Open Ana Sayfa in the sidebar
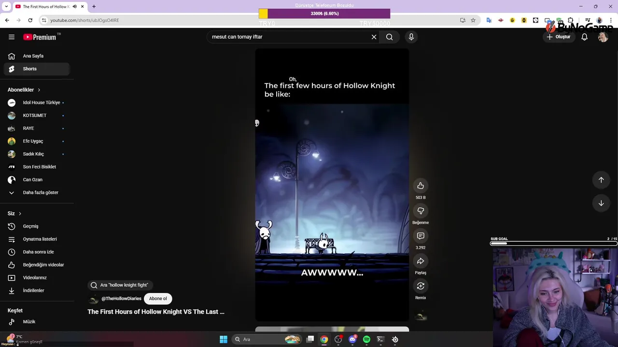Screen dimensions: 618x347 pyautogui.click(x=37, y=56)
